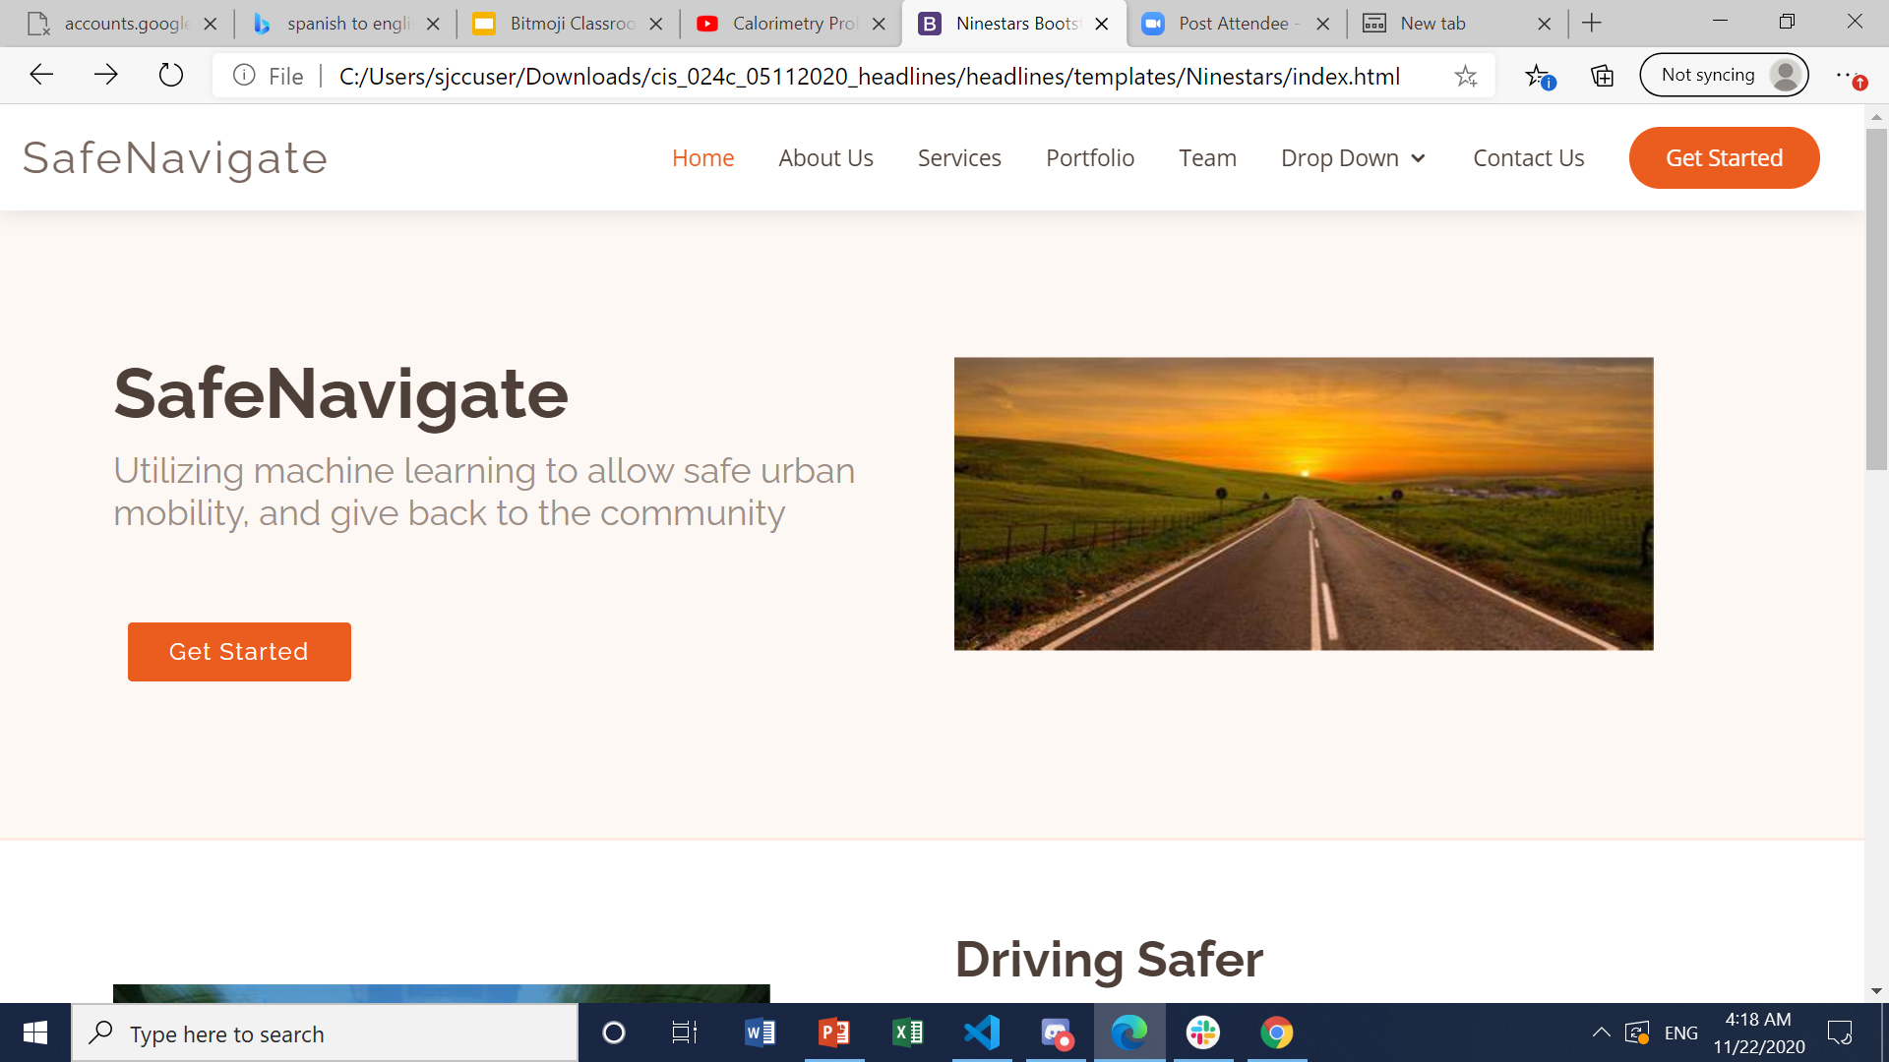Expand the Drop Down nav menu
This screenshot has height=1062, width=1889.
[x=1353, y=158]
